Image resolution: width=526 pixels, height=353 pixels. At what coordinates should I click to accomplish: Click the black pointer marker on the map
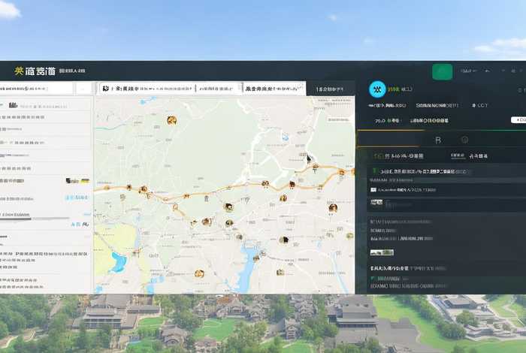point(308,158)
